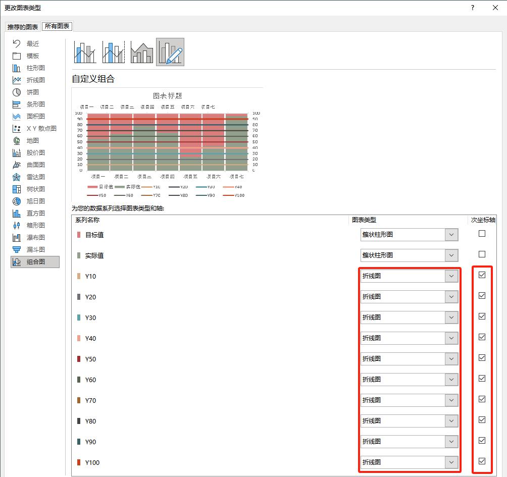Enable secondary axis for 实际值 series

(x=482, y=254)
